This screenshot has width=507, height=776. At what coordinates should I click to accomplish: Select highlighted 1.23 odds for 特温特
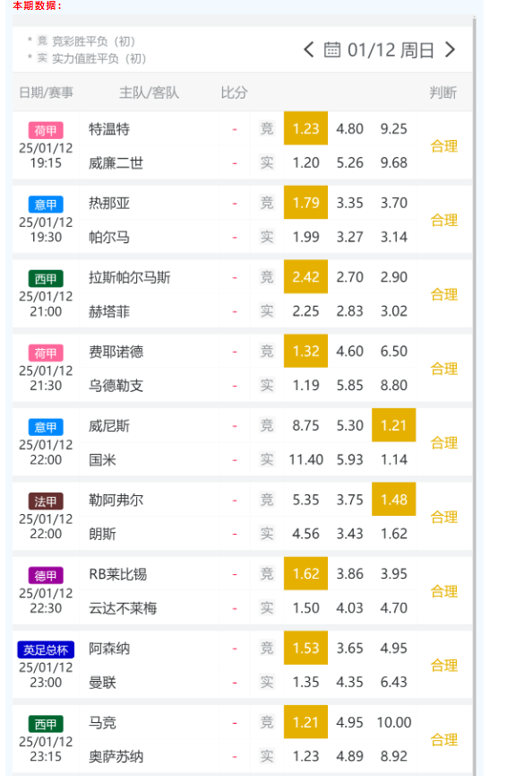pyautogui.click(x=305, y=128)
